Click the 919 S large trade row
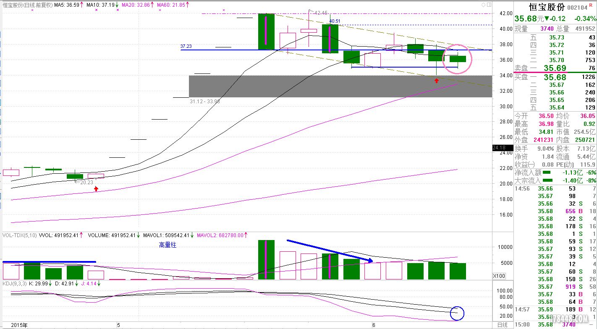The height and width of the screenshot is (329, 597). pyautogui.click(x=555, y=287)
